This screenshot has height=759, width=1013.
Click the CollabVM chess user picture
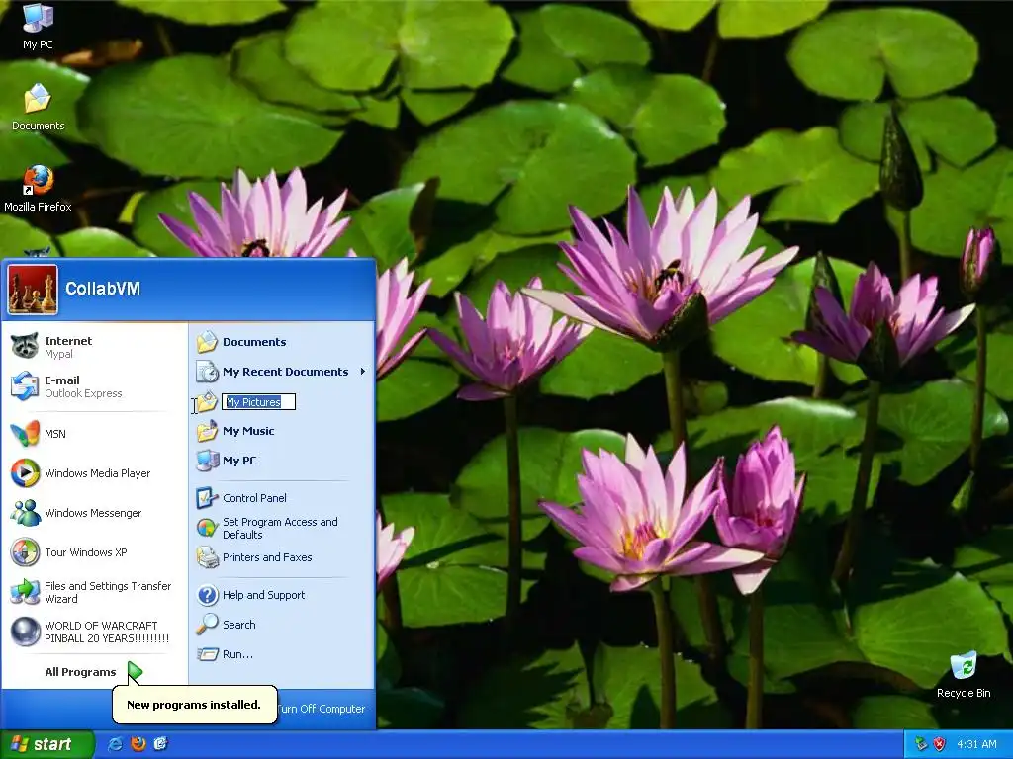coord(33,290)
